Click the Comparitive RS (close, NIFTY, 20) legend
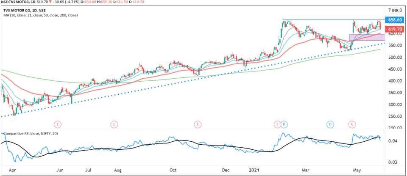The image size is (407, 176). (31, 134)
